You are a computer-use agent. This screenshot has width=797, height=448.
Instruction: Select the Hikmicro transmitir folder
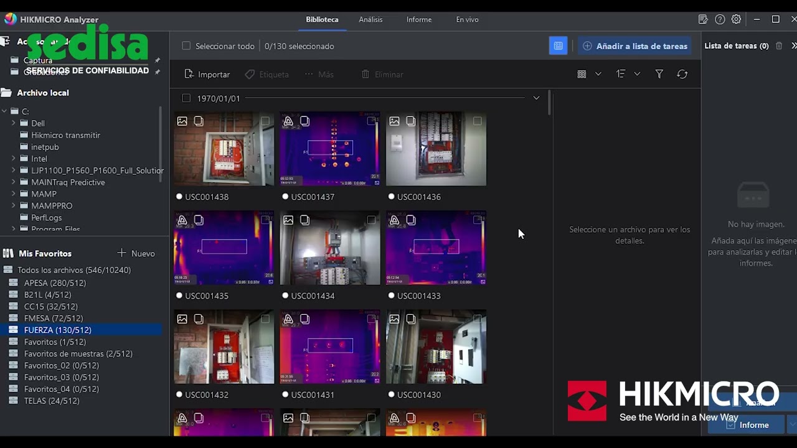65,135
